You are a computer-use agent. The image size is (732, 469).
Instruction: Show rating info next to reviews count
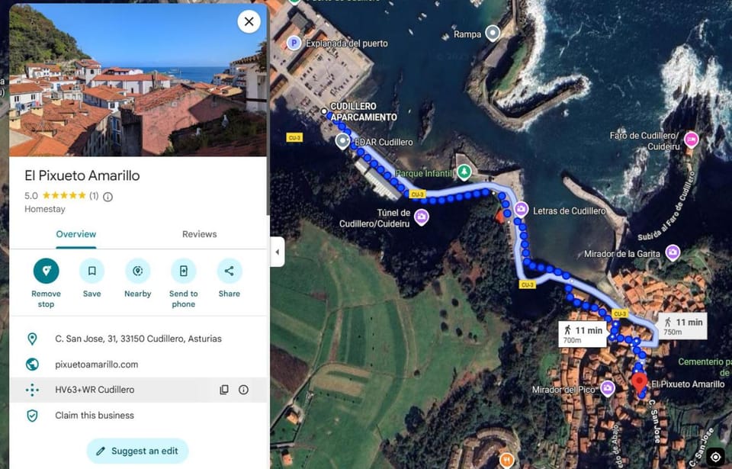[x=108, y=197]
